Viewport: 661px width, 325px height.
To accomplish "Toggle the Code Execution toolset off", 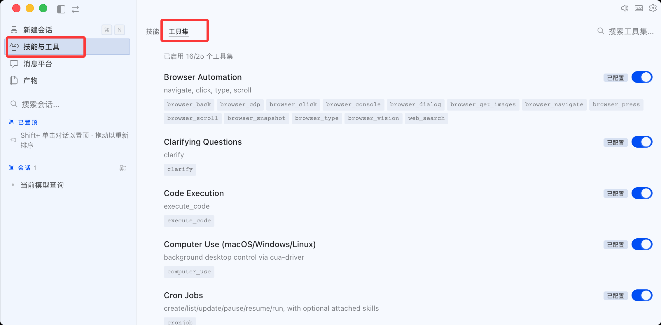I will [642, 193].
